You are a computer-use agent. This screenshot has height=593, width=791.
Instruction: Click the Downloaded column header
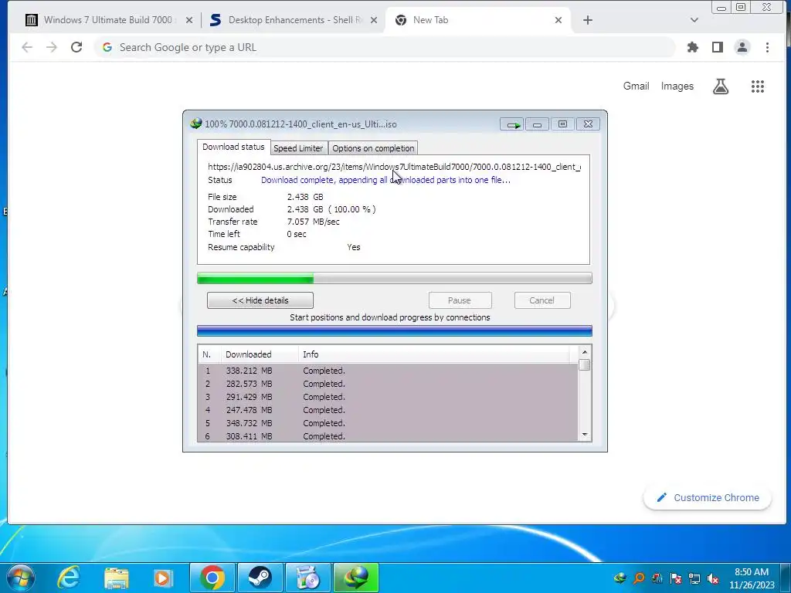260,354
